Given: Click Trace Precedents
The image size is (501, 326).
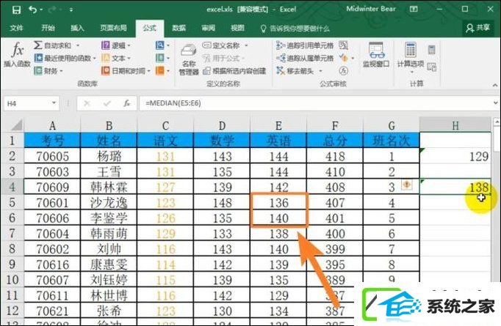Looking at the screenshot, I should [305, 45].
